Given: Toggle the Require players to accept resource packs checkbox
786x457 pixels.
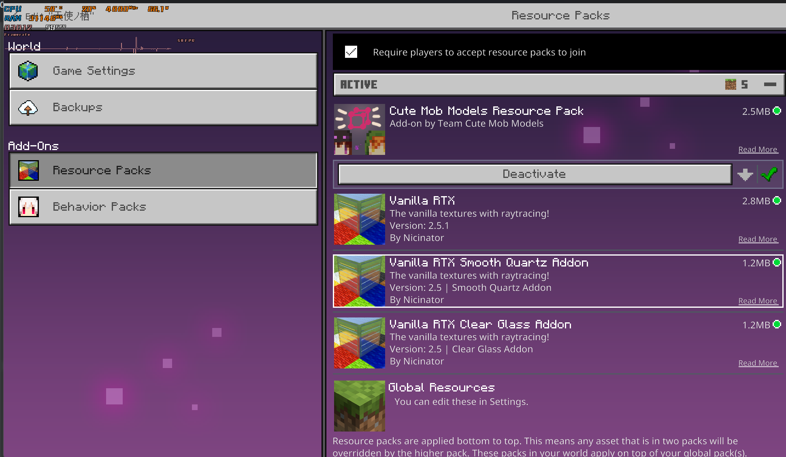Looking at the screenshot, I should coord(351,52).
